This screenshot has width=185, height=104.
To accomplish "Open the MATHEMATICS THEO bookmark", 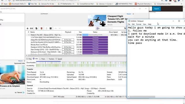I will pyautogui.click(x=124, y=4).
